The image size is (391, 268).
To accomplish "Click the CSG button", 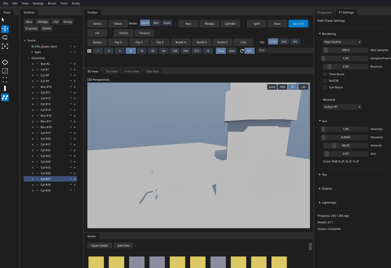I will pos(243,42).
